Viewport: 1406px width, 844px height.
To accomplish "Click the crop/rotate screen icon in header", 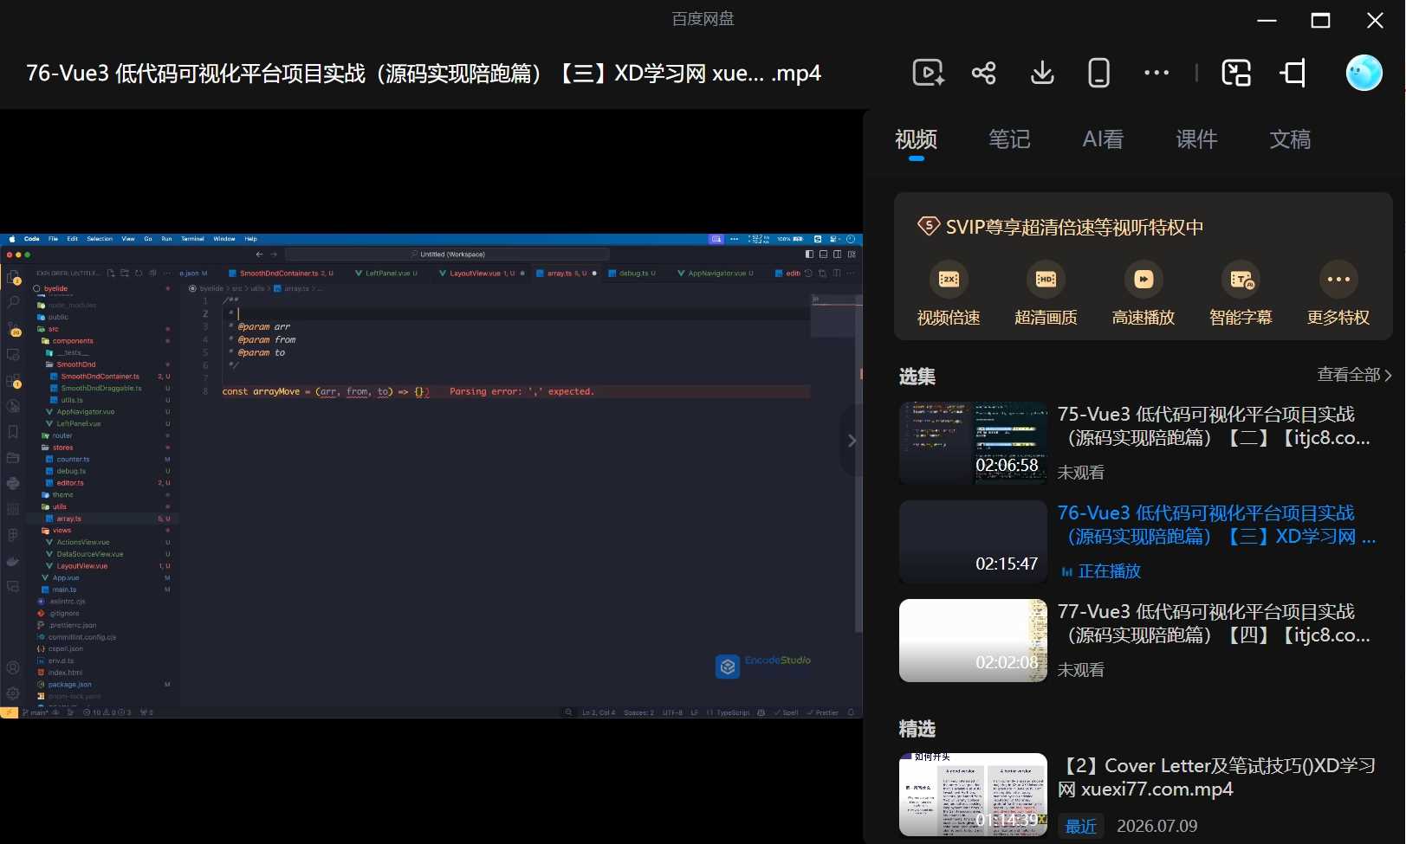I will pyautogui.click(x=1293, y=73).
